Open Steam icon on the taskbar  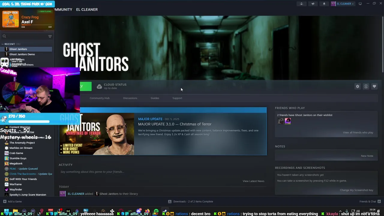(165, 212)
